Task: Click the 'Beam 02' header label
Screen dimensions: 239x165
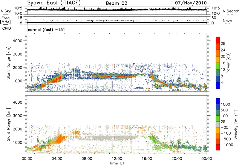Action: click(x=117, y=3)
